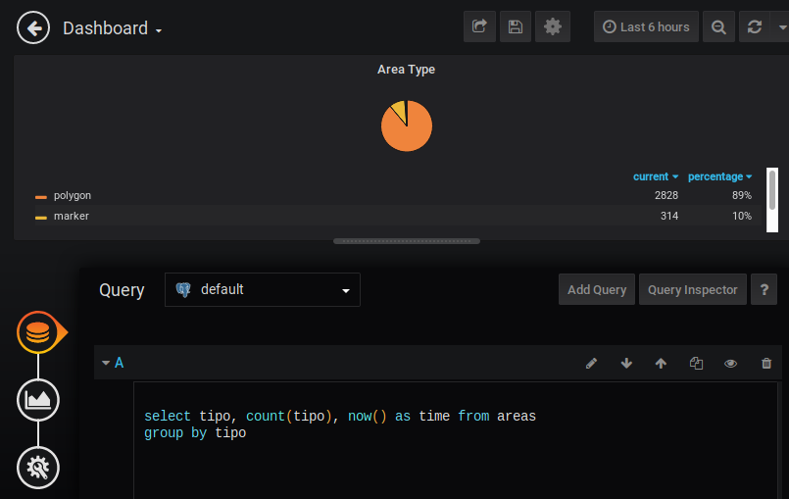Open the Visualization tab chart icon

click(38, 399)
